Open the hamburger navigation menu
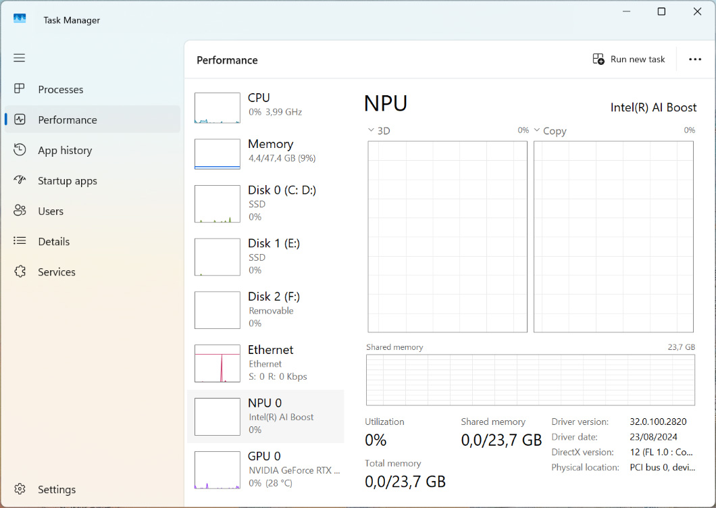This screenshot has height=508, width=716. coord(19,58)
